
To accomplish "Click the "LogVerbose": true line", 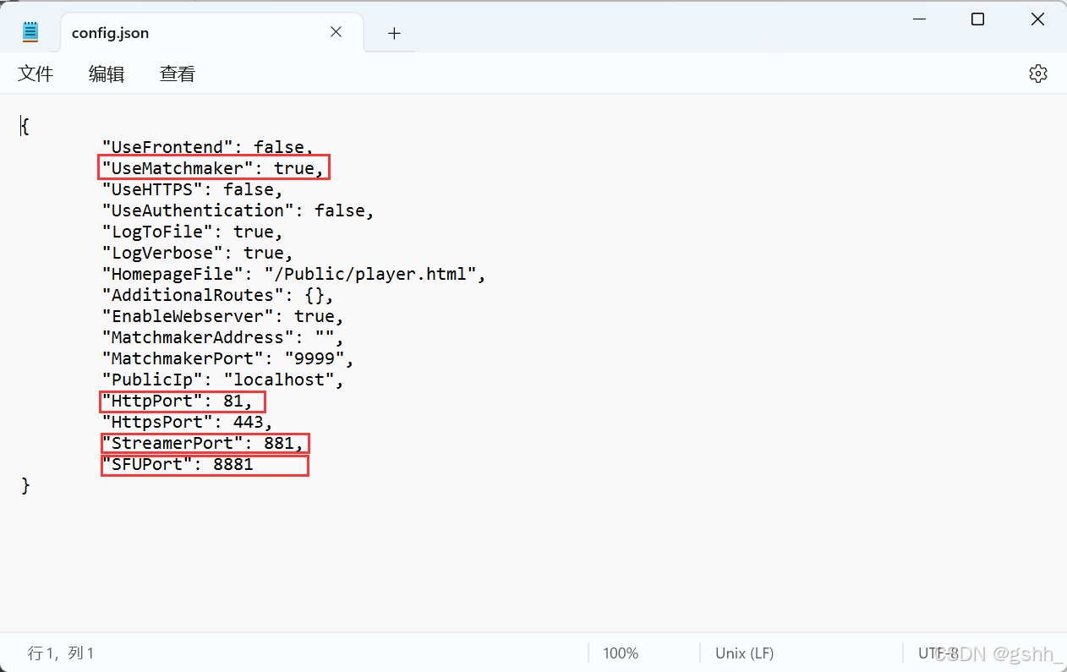I will tap(197, 253).
